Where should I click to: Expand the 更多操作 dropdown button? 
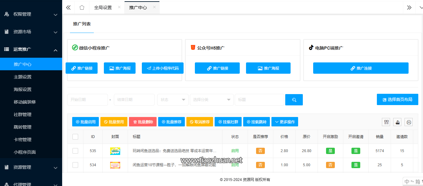(285, 122)
